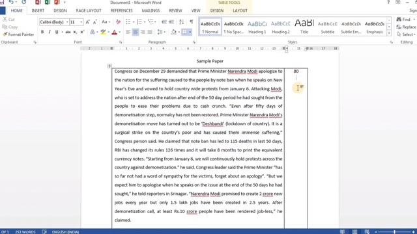The width and height of the screenshot is (417, 234).
Task: Open the font color dropdown arrow
Action: (x=120, y=32)
